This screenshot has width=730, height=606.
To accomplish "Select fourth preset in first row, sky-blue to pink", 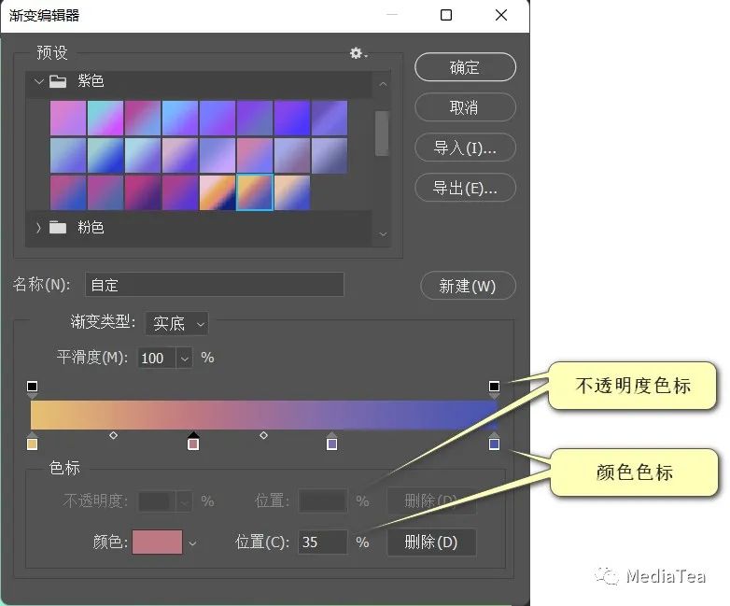I will click(x=180, y=119).
